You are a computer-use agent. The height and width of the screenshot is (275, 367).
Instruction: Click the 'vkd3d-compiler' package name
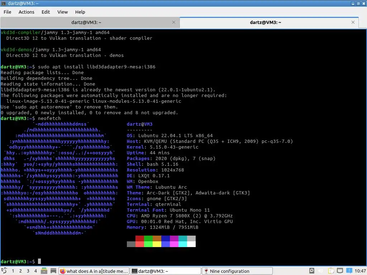pyautogui.click(x=20, y=33)
